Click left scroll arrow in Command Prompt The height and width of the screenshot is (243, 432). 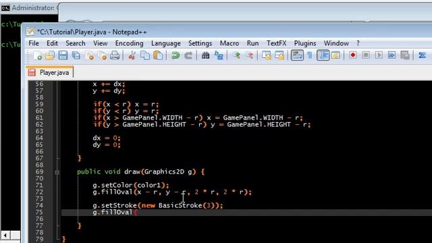5,235
